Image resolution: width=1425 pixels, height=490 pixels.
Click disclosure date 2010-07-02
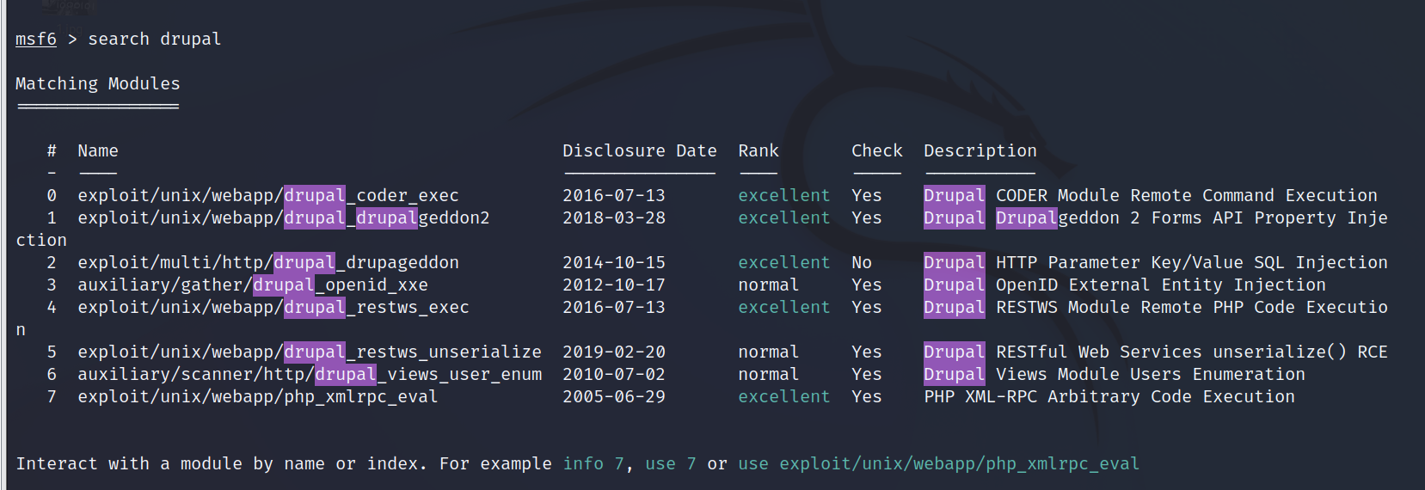click(614, 375)
